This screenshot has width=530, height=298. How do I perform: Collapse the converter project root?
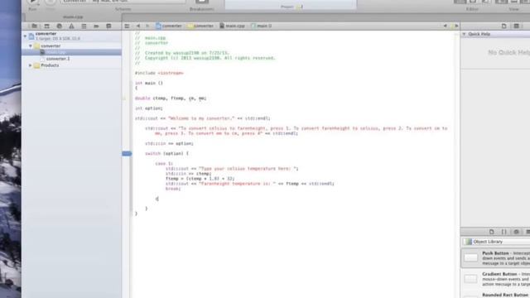click(25, 36)
